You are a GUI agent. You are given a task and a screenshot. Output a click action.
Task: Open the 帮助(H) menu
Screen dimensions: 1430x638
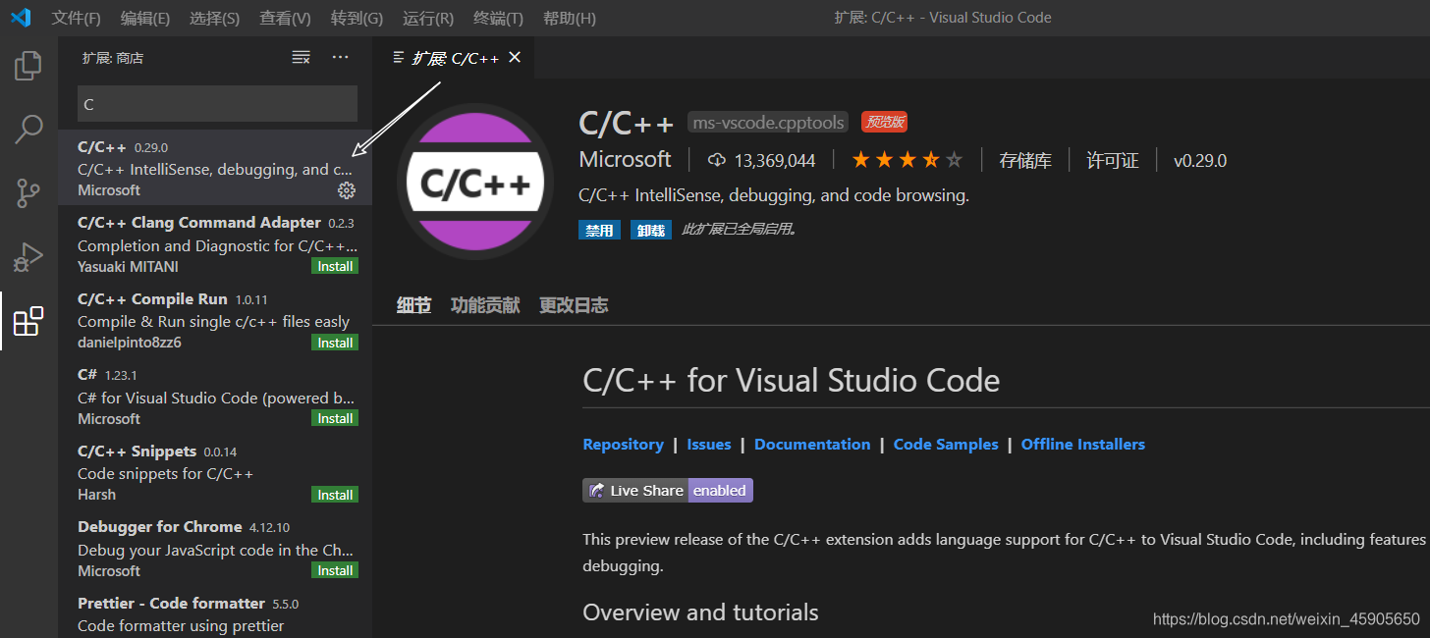pyautogui.click(x=570, y=18)
